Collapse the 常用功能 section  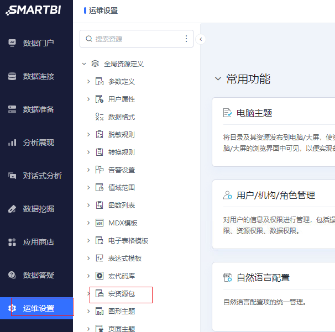pyautogui.click(x=218, y=79)
